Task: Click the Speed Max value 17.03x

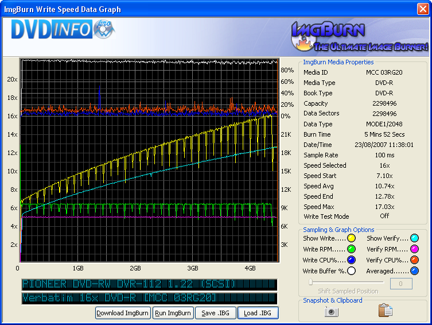Action: tap(384, 207)
